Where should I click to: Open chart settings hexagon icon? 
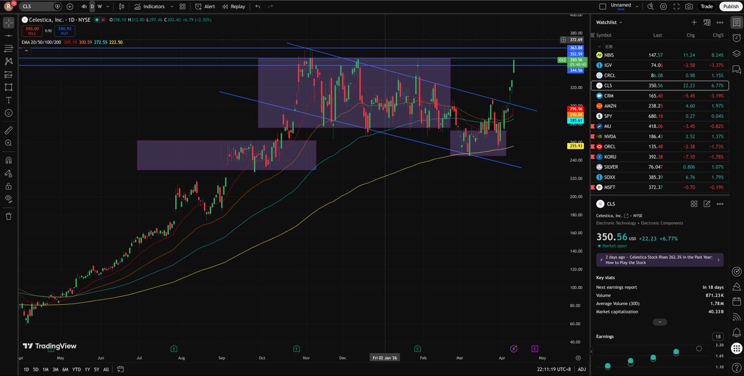click(x=663, y=7)
